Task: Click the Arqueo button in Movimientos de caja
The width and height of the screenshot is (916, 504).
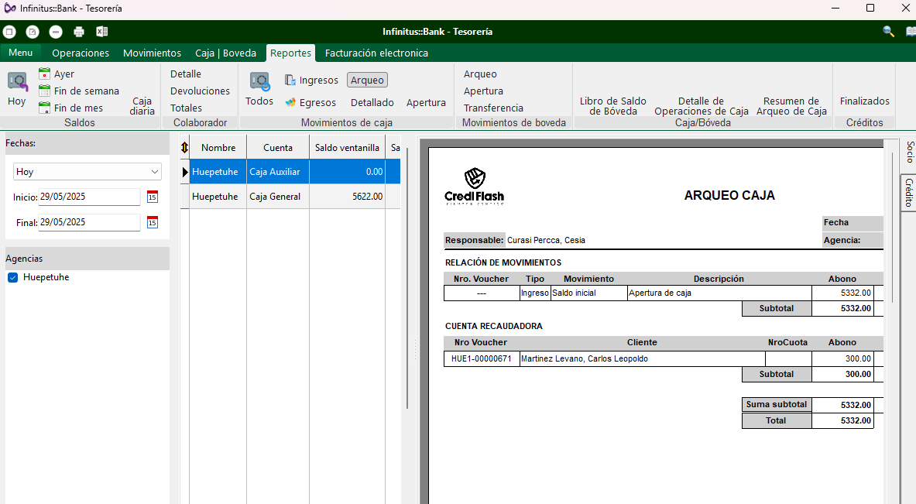Action: (x=367, y=81)
